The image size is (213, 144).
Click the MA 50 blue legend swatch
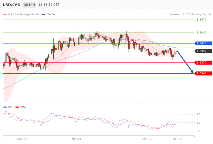point(44,14)
